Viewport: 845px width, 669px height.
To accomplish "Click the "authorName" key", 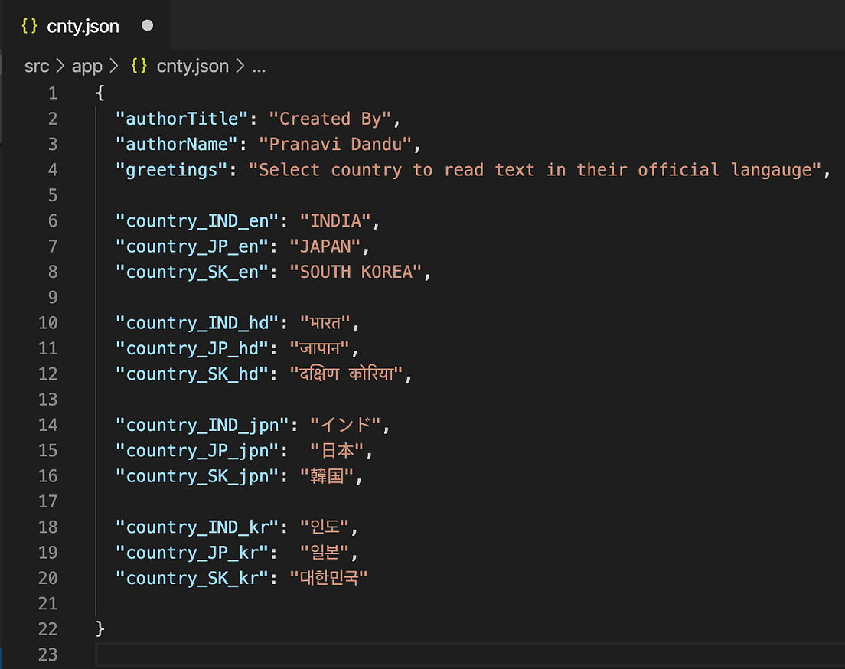I will (x=177, y=145).
